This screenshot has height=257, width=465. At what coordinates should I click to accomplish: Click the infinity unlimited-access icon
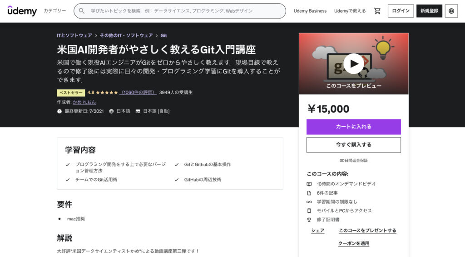(309, 202)
